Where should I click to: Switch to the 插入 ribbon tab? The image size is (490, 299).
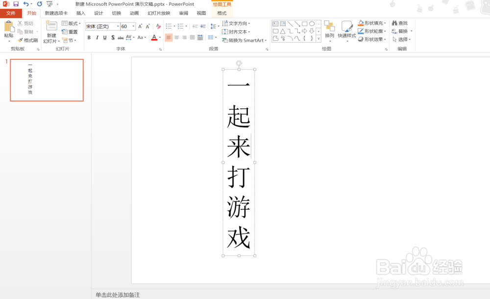80,13
